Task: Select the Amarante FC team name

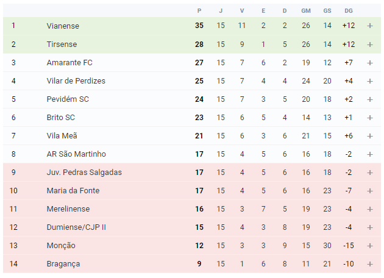Action: tap(69, 62)
